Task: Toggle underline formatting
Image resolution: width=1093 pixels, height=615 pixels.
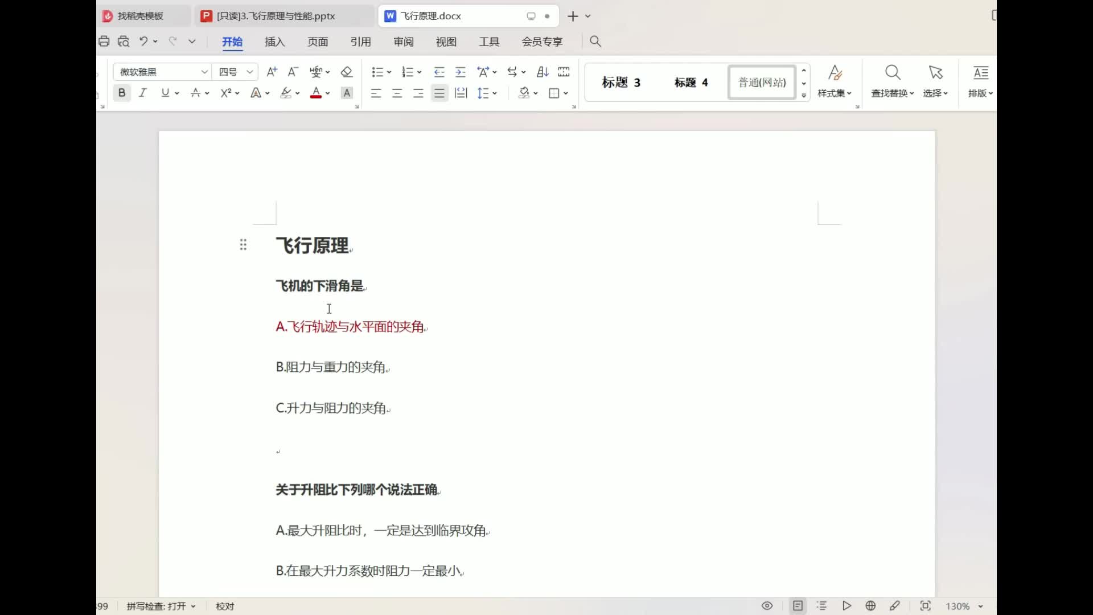Action: pyautogui.click(x=165, y=93)
